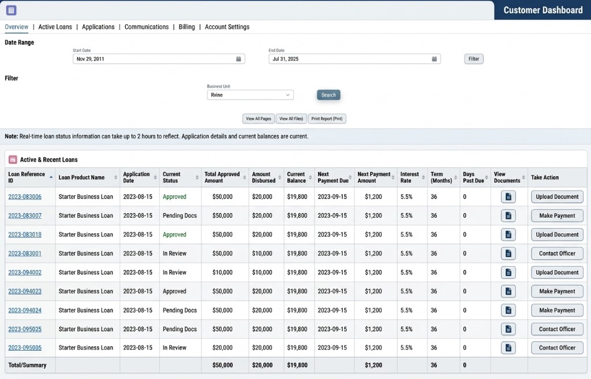This screenshot has height=379, width=591.
Task: Click the Print Report button
Action: 327,119
